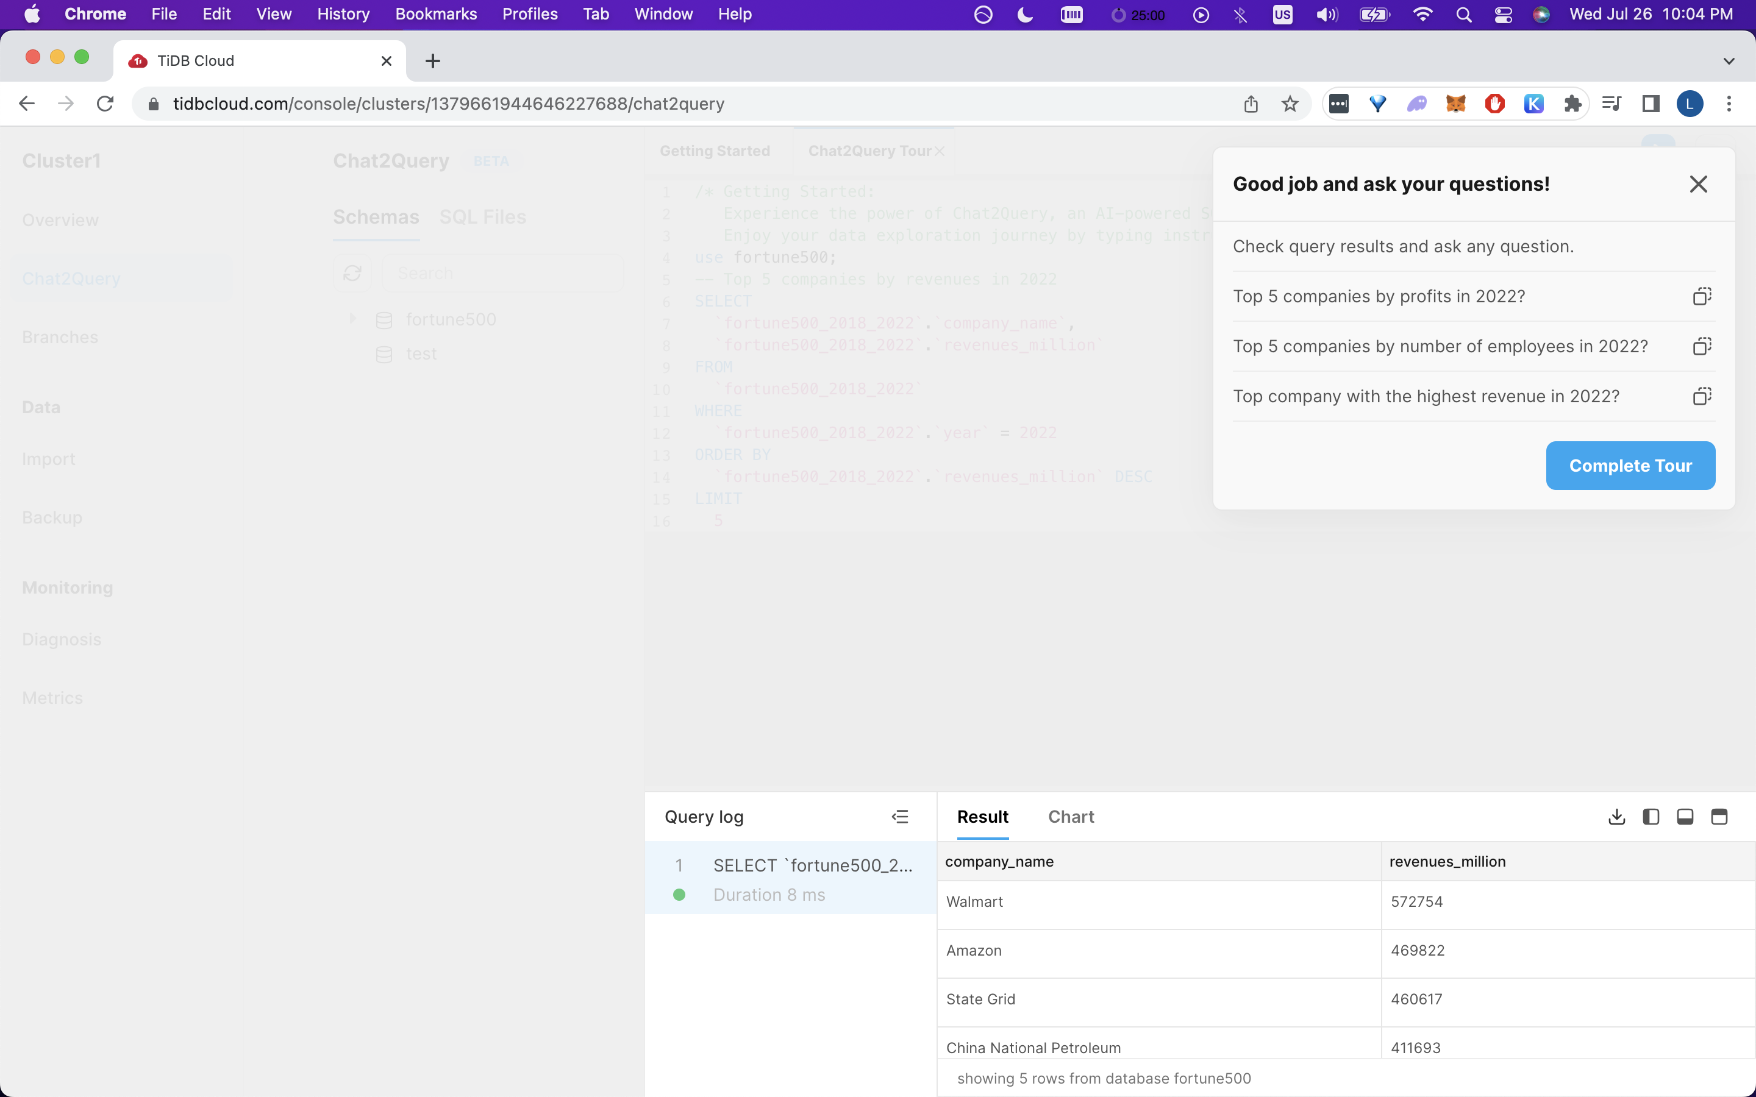The width and height of the screenshot is (1756, 1097).
Task: Maximize result panel with top layout icon
Action: pyautogui.click(x=1719, y=817)
